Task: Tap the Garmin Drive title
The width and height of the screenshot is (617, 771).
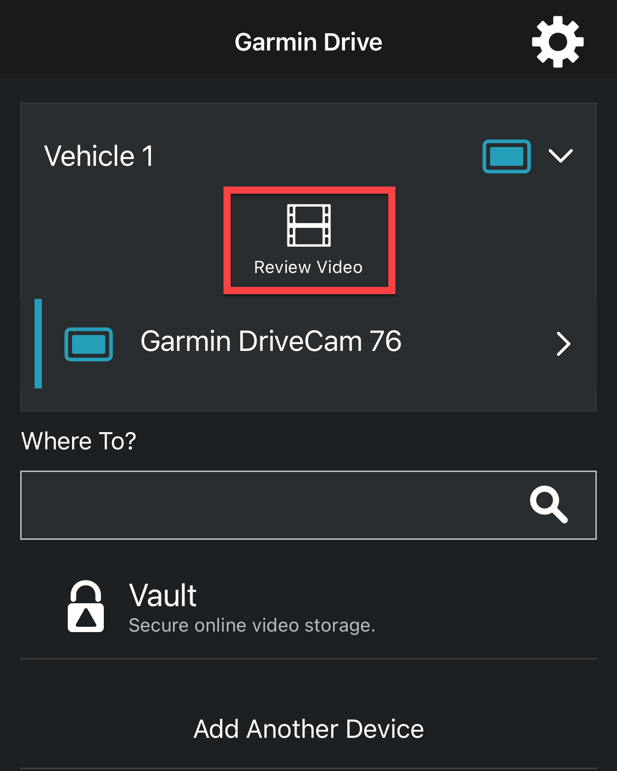Action: click(308, 42)
